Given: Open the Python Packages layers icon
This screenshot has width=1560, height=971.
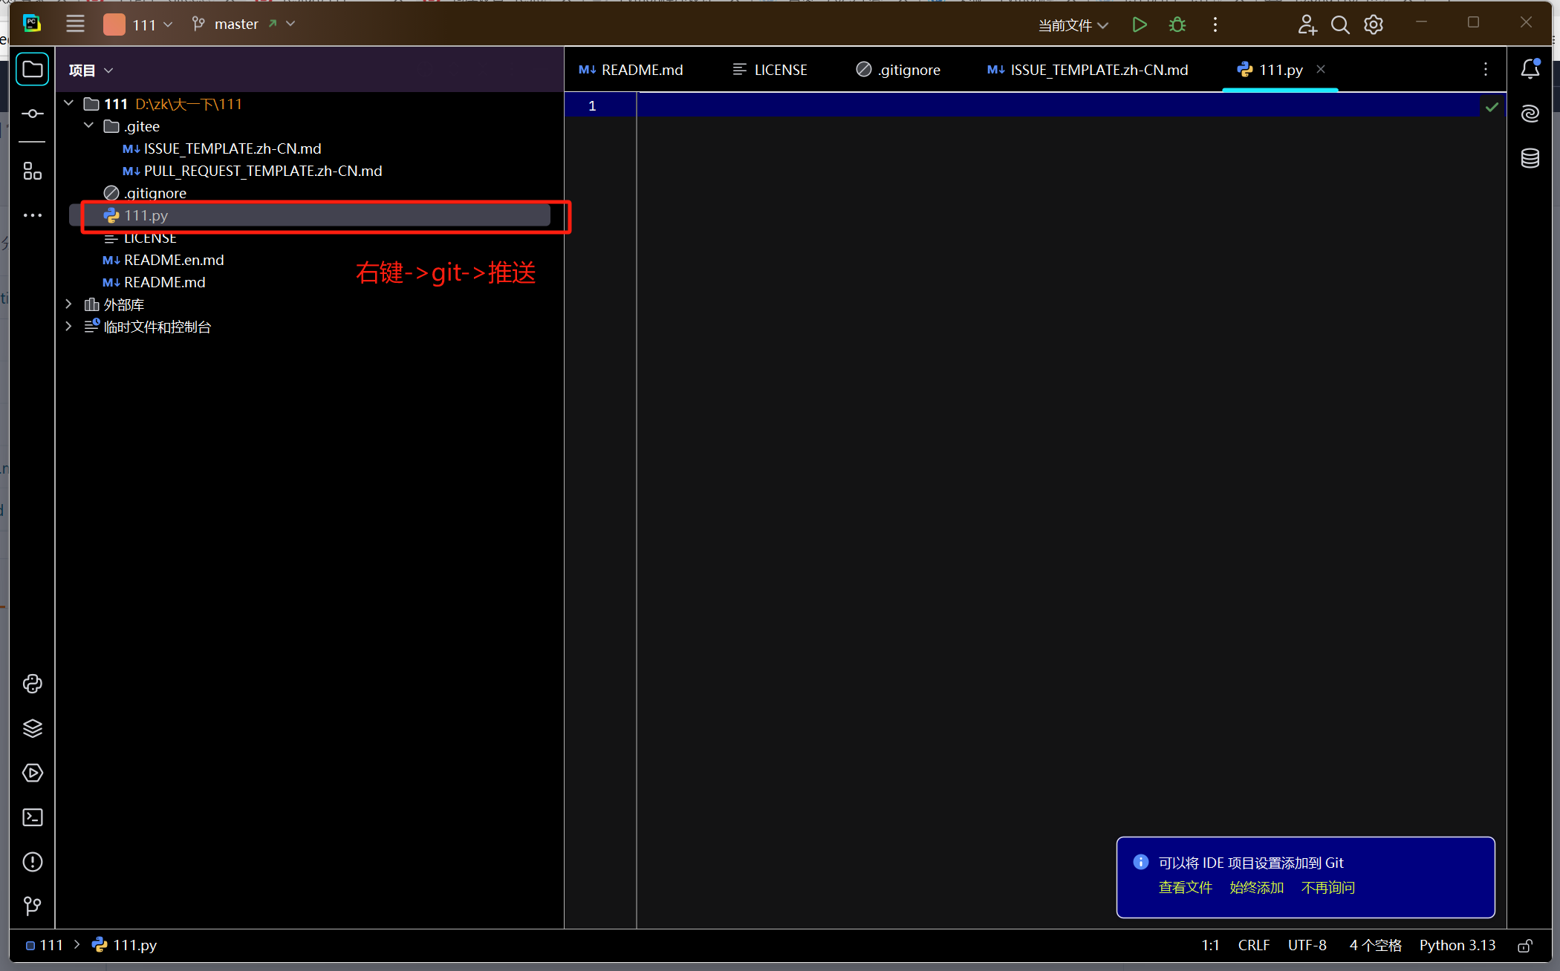Looking at the screenshot, I should pos(32,728).
